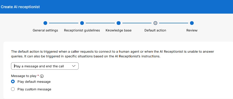The image size is (233, 99).
Task: Select Play custom message radio button
Action: click(13, 89)
